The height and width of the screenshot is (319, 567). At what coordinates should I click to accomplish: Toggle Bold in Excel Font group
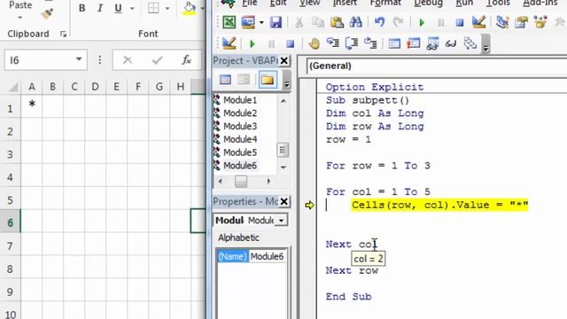coord(82,8)
